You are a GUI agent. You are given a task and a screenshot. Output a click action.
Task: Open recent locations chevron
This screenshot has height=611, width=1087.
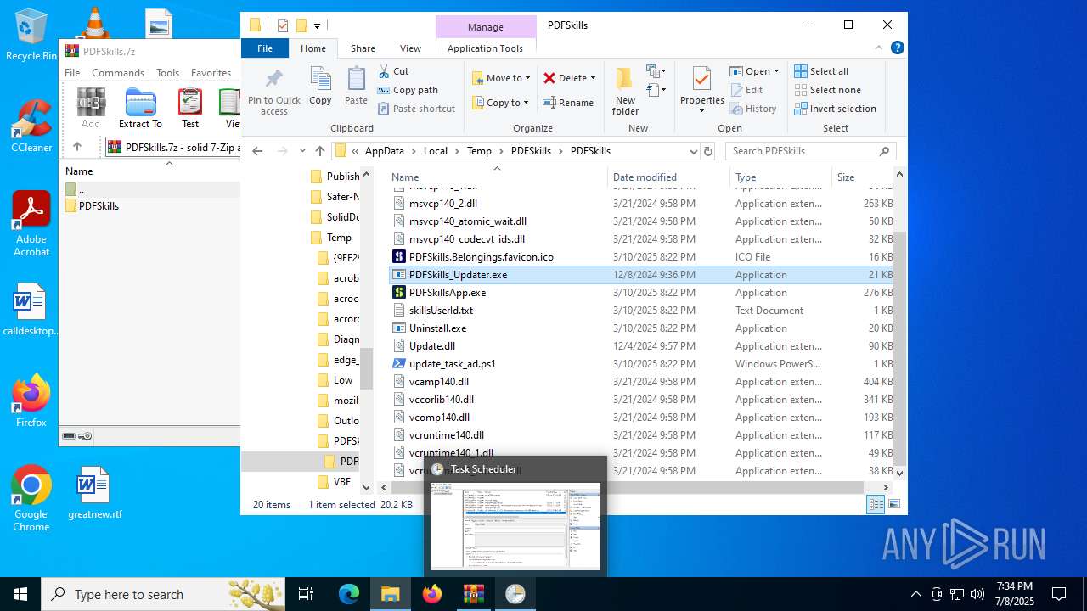pos(302,151)
